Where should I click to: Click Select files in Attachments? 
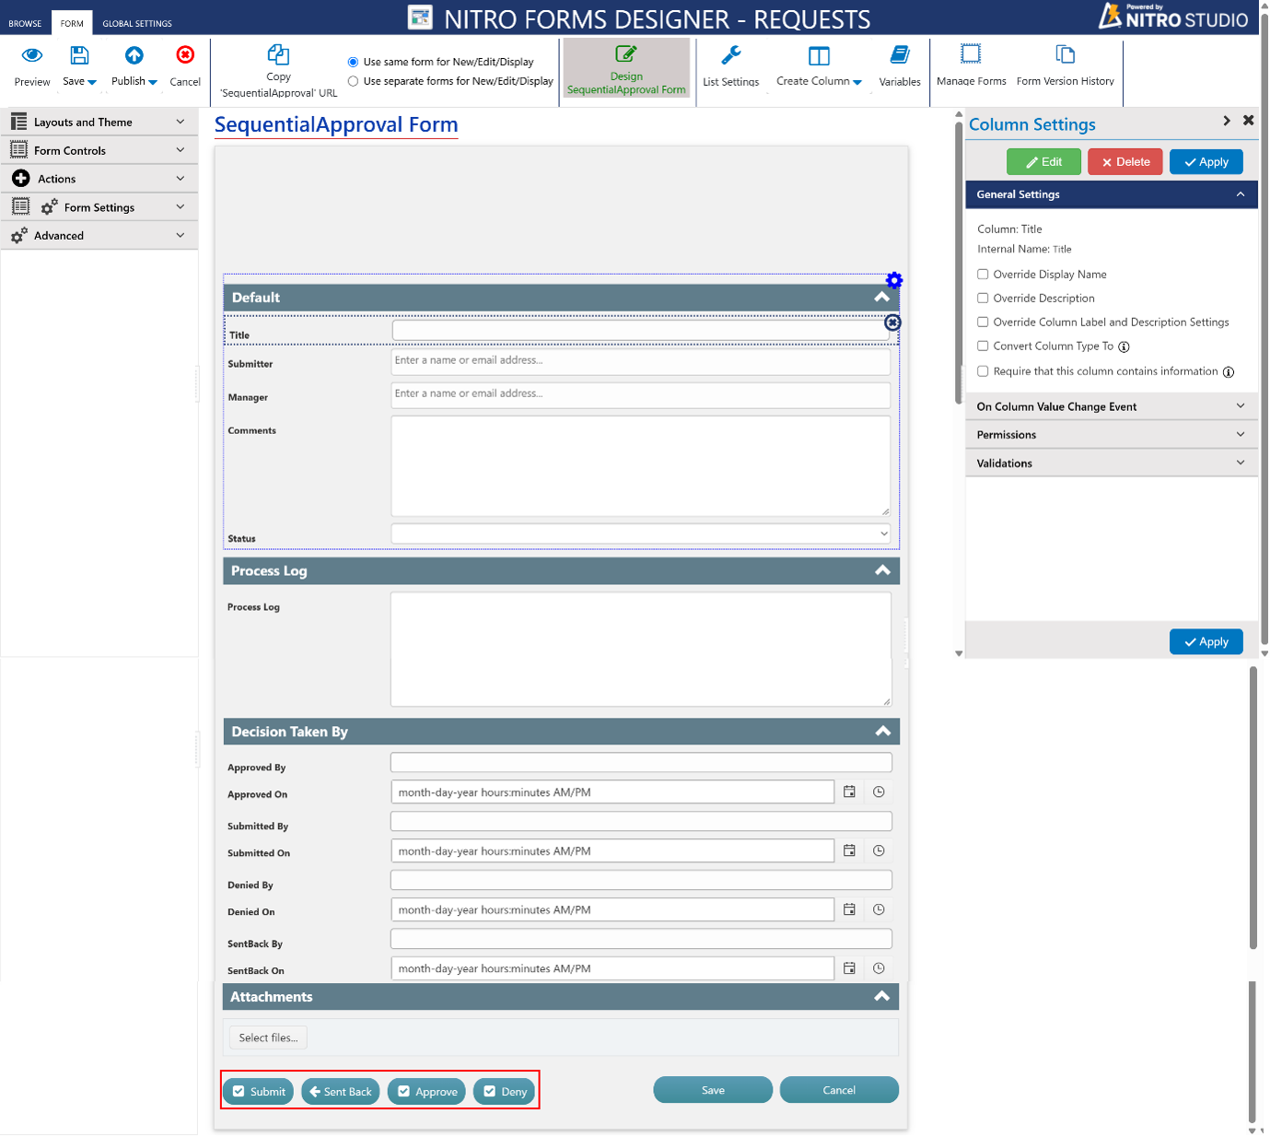click(268, 1037)
